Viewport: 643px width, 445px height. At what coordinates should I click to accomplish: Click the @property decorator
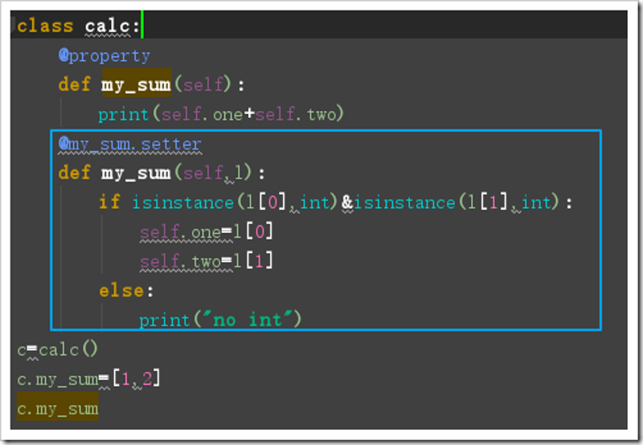tap(104, 55)
